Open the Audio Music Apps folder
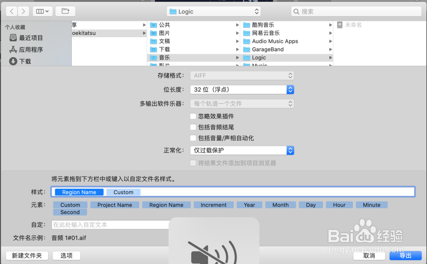This screenshot has width=427, height=264. (287, 41)
